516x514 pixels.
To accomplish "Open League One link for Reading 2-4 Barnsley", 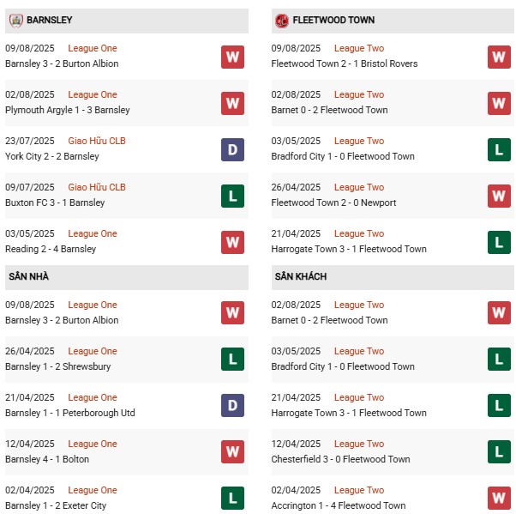I will (93, 233).
